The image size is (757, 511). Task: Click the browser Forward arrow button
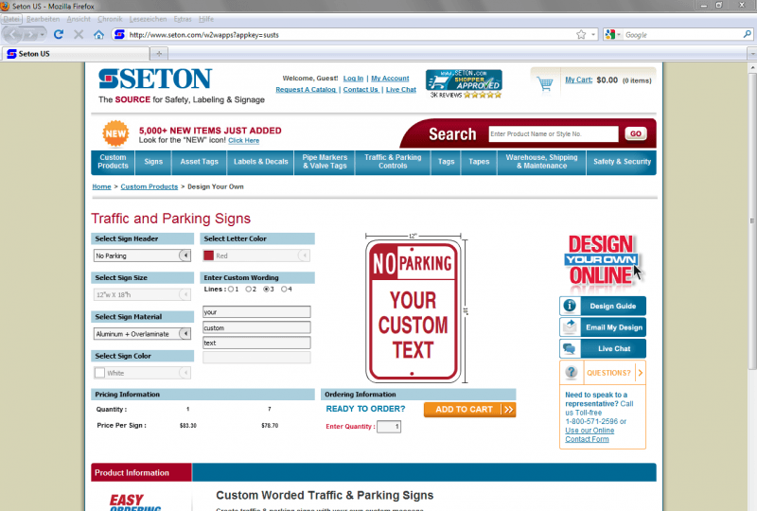[30, 35]
